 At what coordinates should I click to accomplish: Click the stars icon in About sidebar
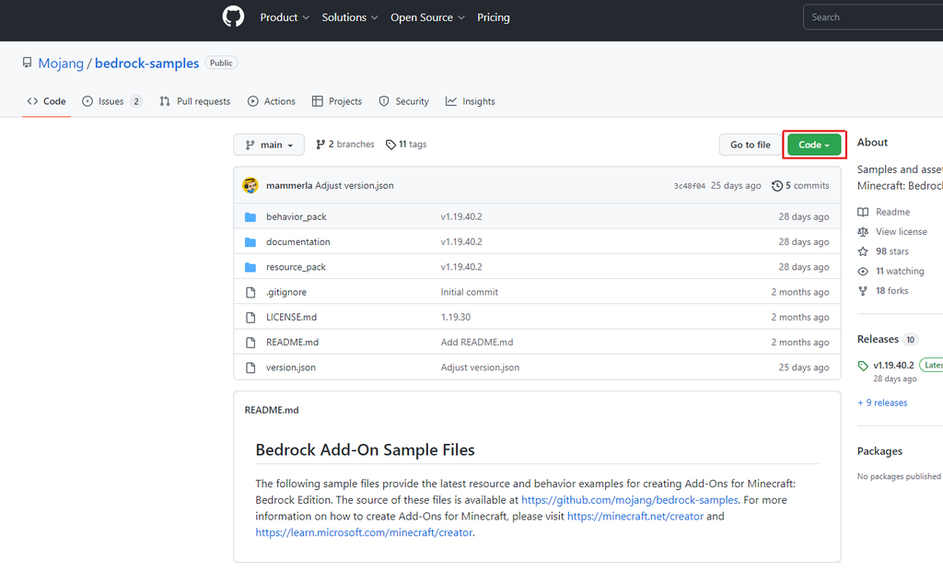click(x=863, y=251)
